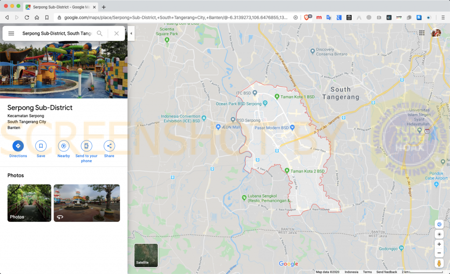Bookmark this page in the toolbar
The width and height of the screenshot is (450, 274).
[x=47, y=18]
